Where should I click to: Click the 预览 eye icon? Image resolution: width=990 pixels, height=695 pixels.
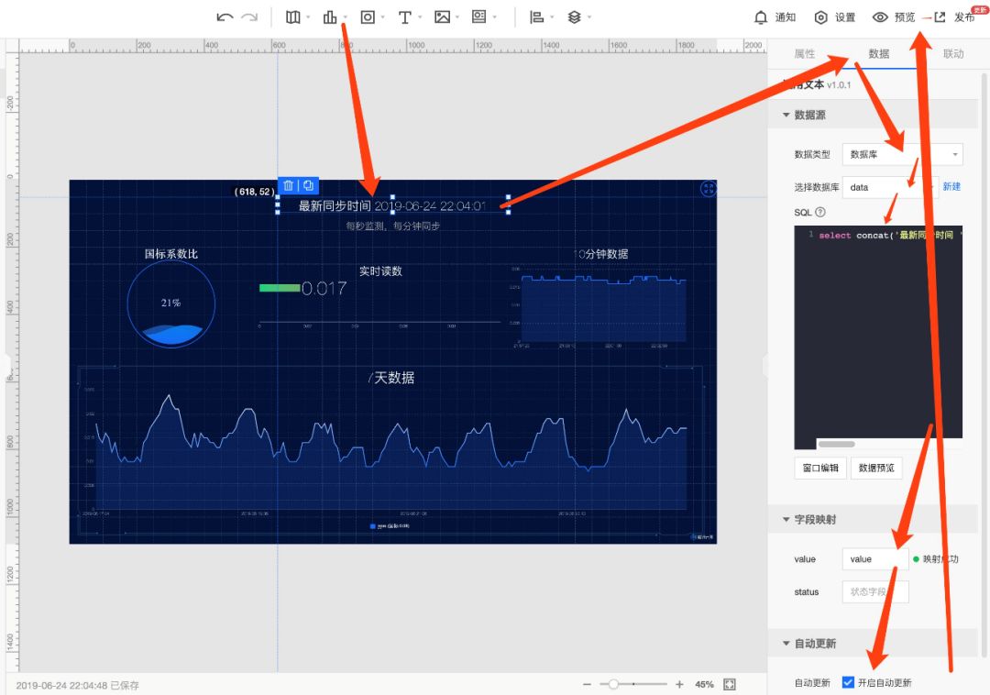pyautogui.click(x=880, y=17)
